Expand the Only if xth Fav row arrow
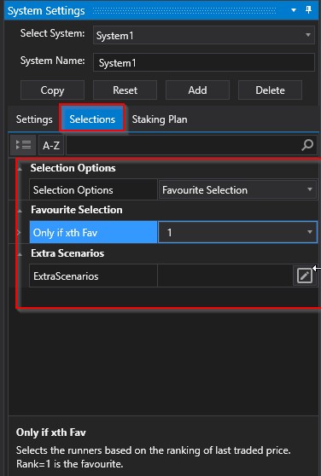The image size is (321, 476). [19, 233]
